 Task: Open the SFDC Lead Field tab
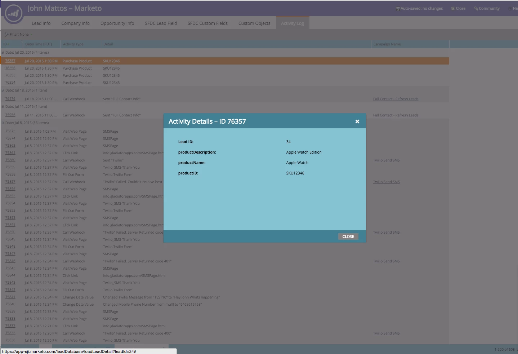click(161, 23)
